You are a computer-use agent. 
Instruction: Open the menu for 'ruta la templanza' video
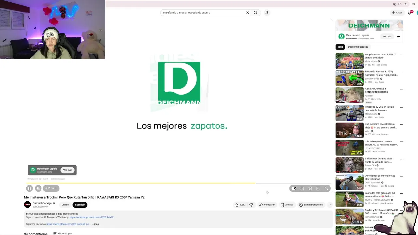(x=402, y=142)
